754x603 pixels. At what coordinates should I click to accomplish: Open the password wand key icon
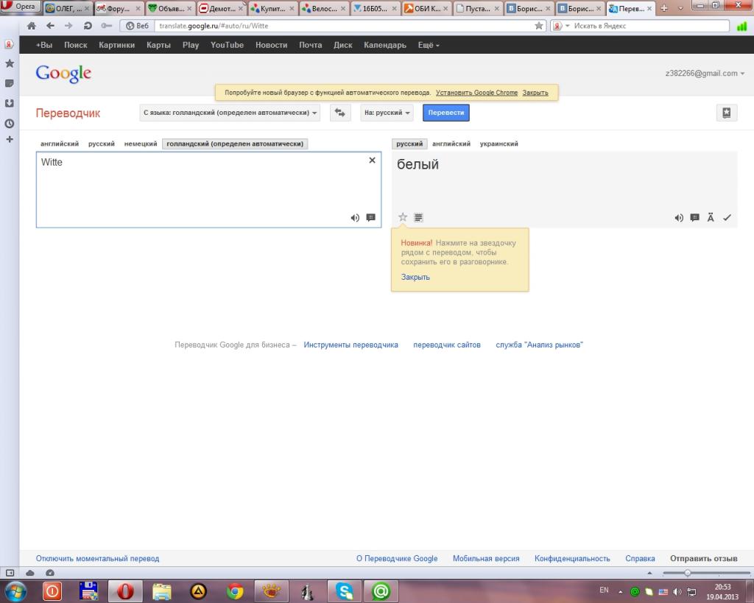(x=106, y=26)
